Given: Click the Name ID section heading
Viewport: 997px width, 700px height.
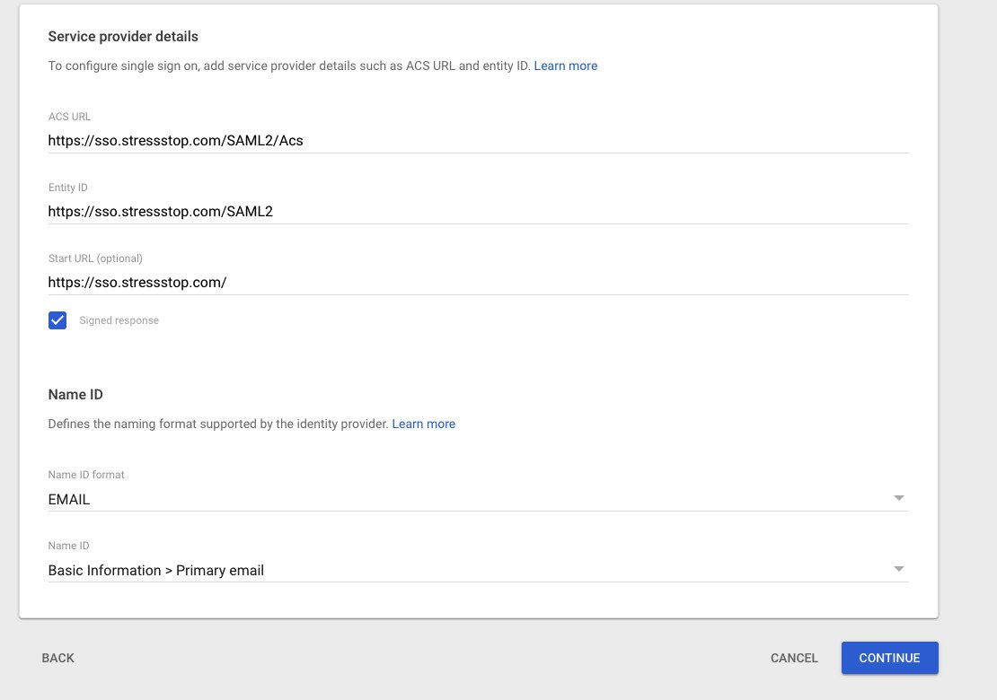Looking at the screenshot, I should [x=75, y=395].
